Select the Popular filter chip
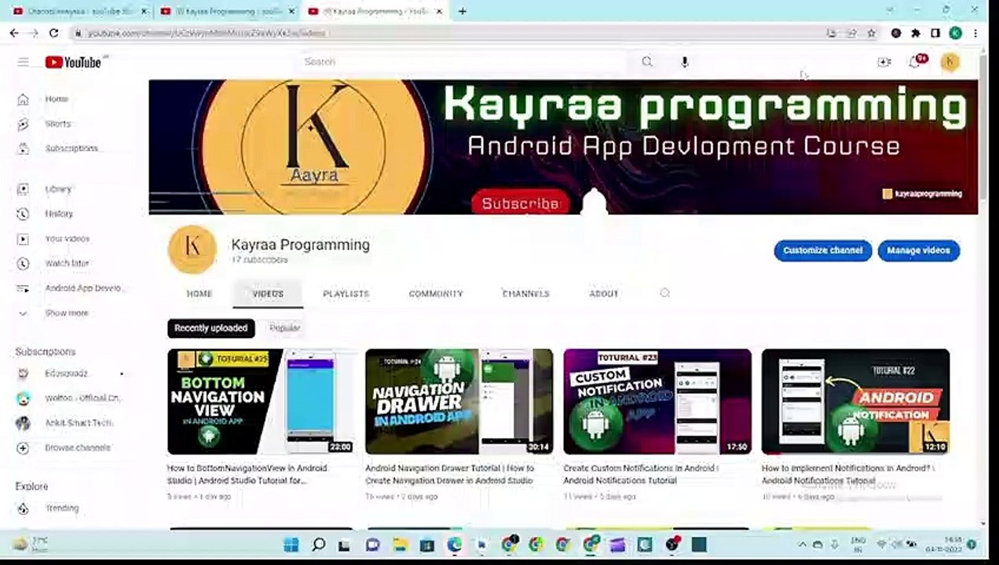999x565 pixels. [284, 328]
